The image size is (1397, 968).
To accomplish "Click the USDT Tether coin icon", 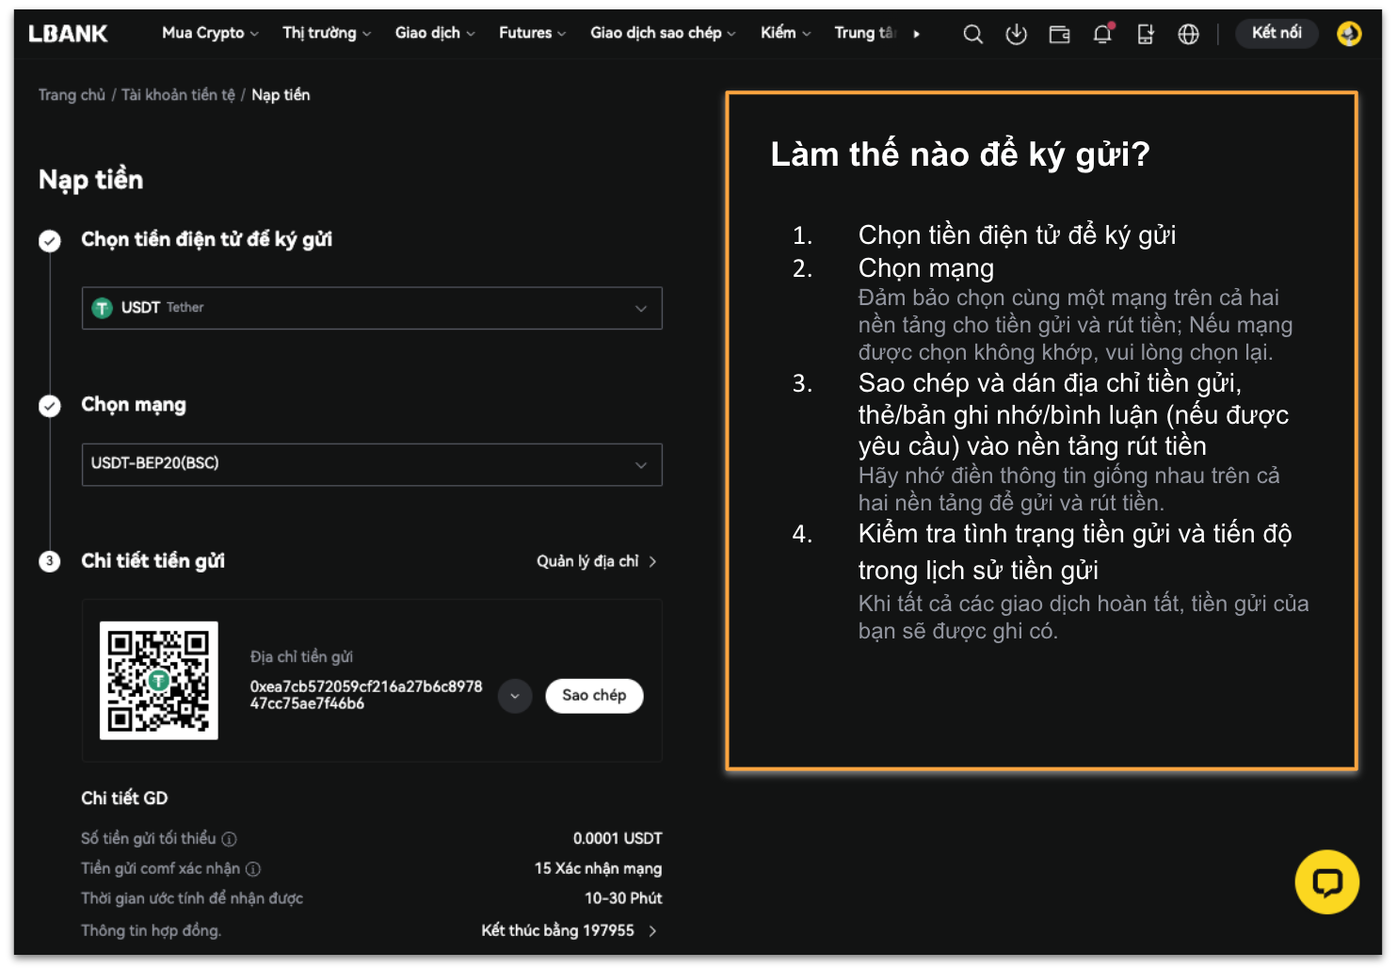I will click(x=103, y=308).
